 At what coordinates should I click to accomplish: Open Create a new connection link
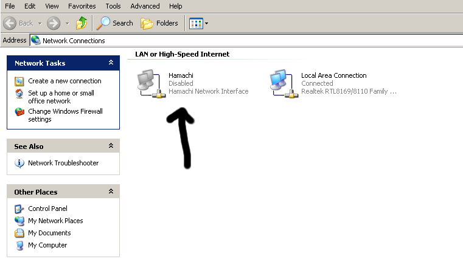pos(64,81)
